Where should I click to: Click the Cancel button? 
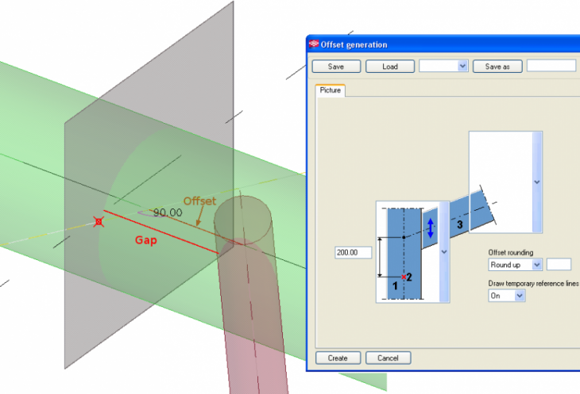388,358
